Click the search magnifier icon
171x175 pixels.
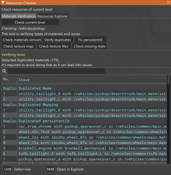[4, 71]
